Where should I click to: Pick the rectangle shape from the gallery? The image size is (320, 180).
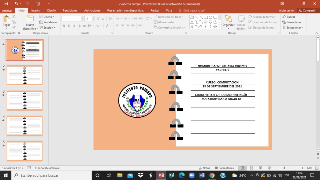coord(206,17)
